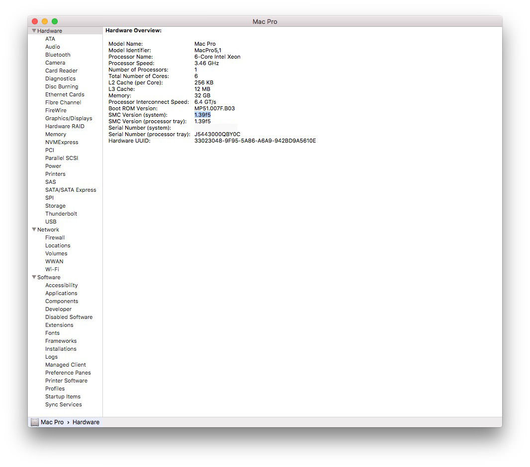Viewport: 530px width, 467px height.
Task: Select Audio in the sidebar
Action: pyautogui.click(x=52, y=47)
